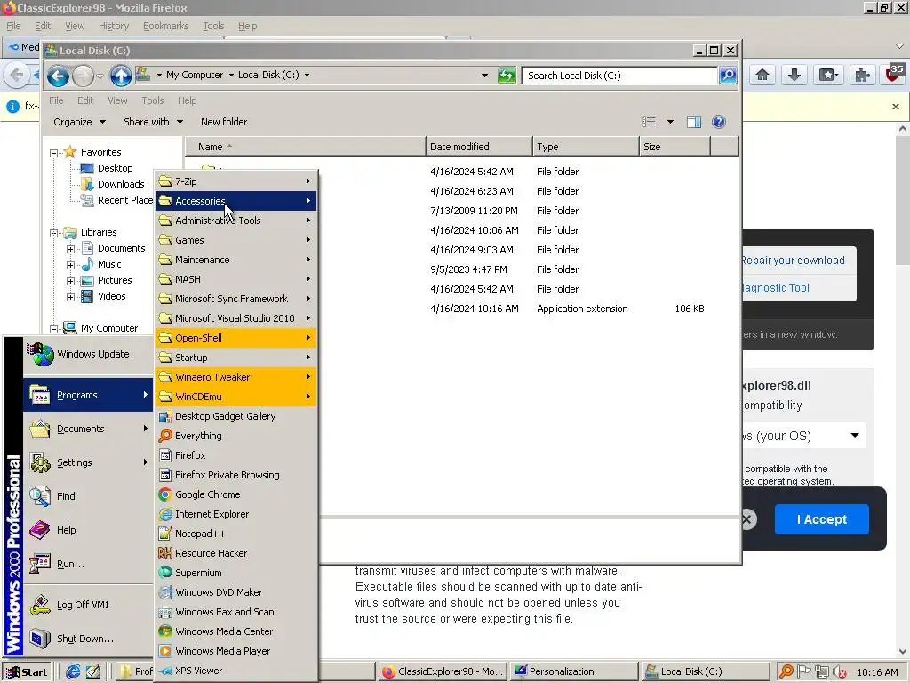Viewport: 910px width, 683px height.
Task: Open Resource Hacker from Programs menu
Action: click(x=236, y=553)
